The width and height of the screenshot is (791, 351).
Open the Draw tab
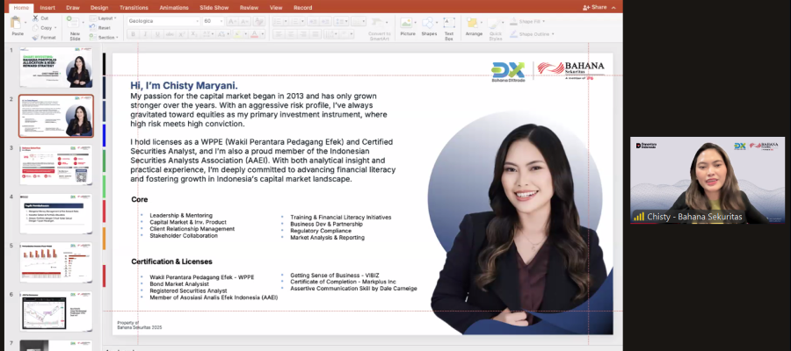pos(73,8)
